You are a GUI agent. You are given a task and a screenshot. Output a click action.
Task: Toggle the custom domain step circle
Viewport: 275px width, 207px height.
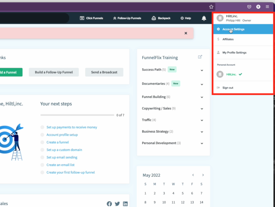[42, 150]
